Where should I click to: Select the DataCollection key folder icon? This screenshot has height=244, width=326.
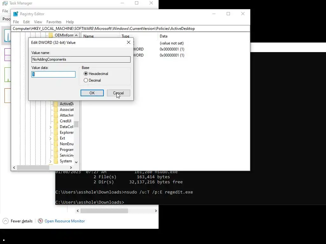click(56, 126)
